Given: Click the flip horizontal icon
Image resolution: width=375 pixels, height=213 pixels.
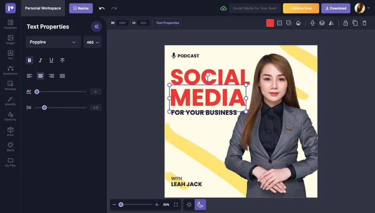Looking at the screenshot, I should tap(331, 23).
